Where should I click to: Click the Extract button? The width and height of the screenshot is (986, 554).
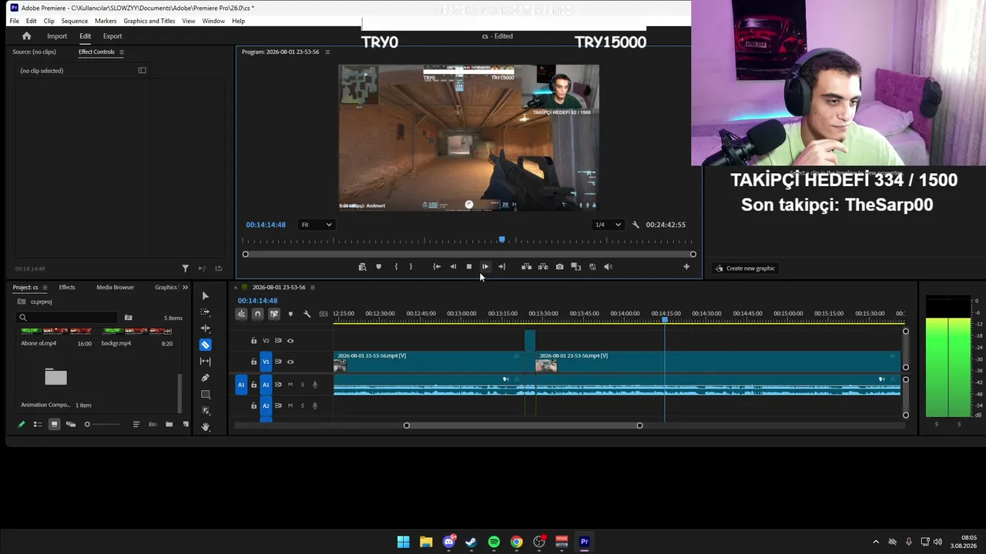pyautogui.click(x=543, y=267)
